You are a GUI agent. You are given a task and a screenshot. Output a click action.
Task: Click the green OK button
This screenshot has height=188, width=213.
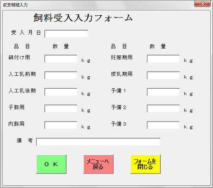pyautogui.click(x=51, y=164)
